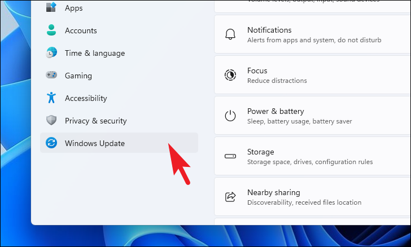Image resolution: width=411 pixels, height=247 pixels.
Task: Go to Time & language settings
Action: tap(119, 53)
